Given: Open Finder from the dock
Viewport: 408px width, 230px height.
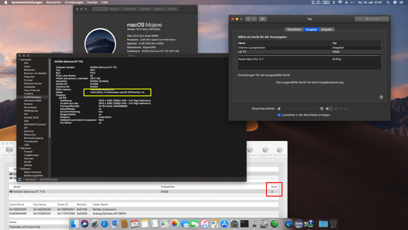Looking at the screenshot, I should pos(75,224).
